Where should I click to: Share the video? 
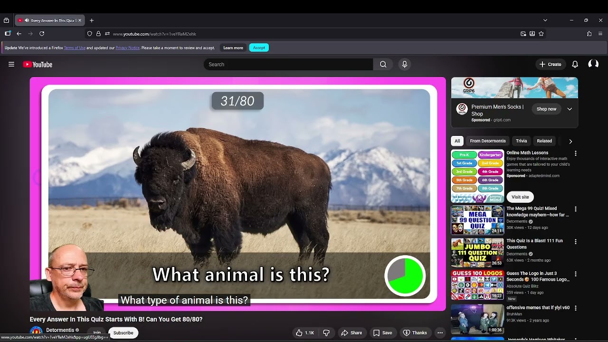pyautogui.click(x=351, y=333)
